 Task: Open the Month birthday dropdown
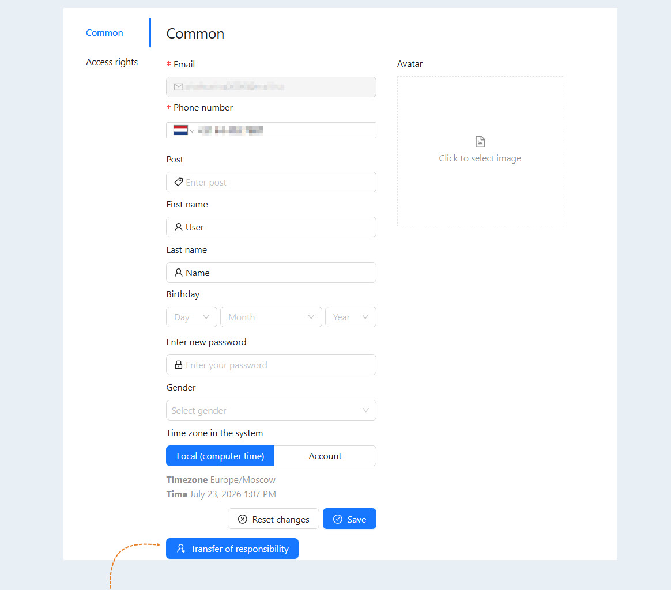[271, 317]
